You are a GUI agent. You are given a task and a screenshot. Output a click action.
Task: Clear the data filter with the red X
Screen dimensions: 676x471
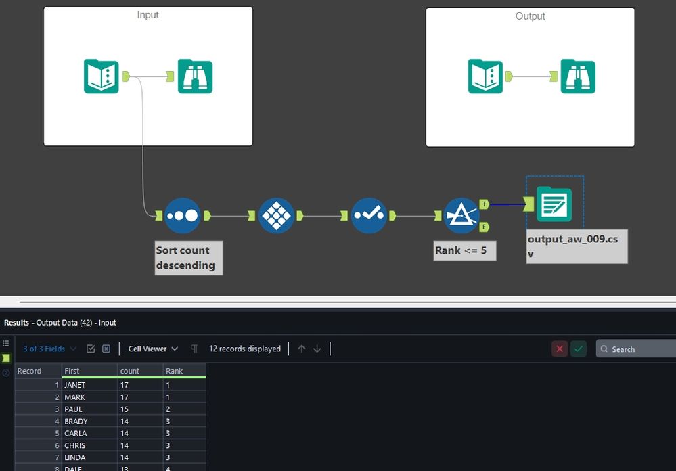click(560, 348)
